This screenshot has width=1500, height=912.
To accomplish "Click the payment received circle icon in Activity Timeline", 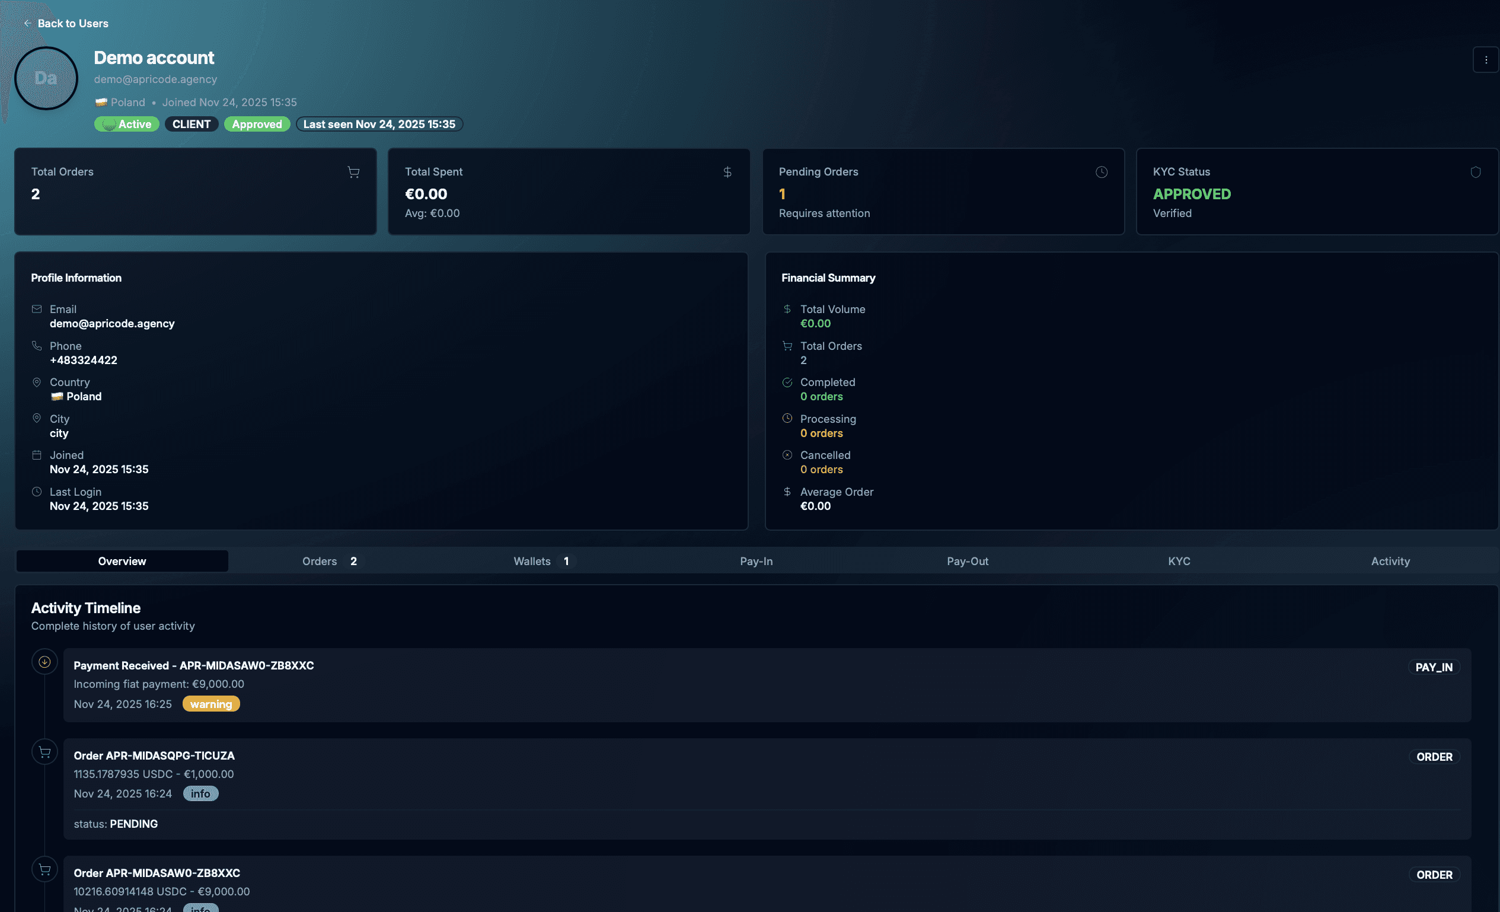I will pos(44,661).
